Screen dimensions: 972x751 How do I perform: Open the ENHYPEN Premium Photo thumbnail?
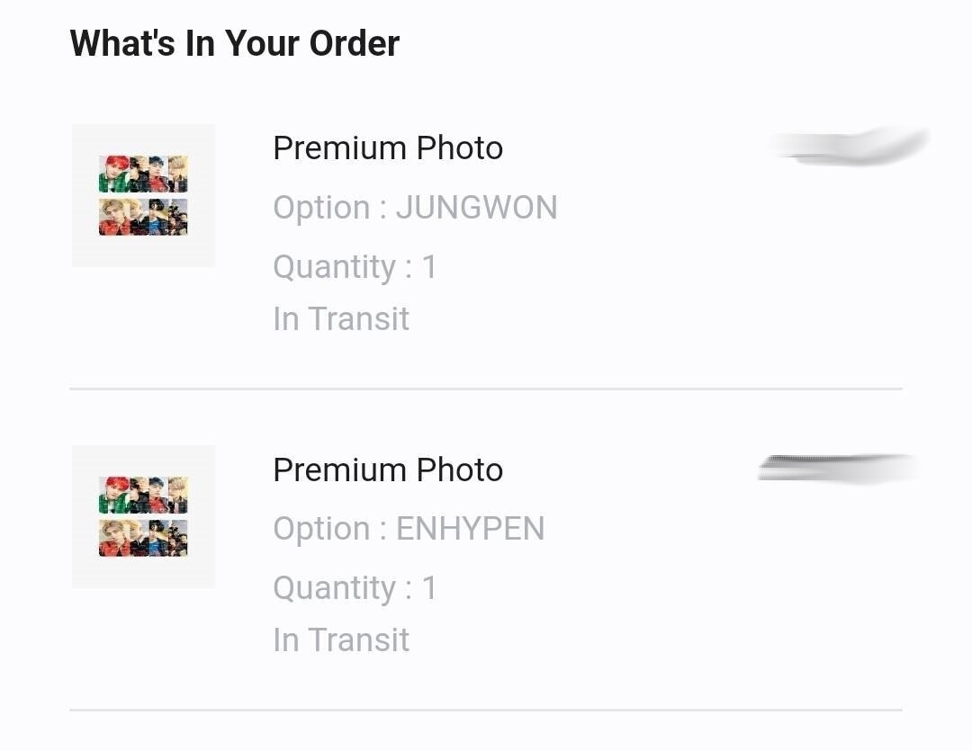[143, 516]
